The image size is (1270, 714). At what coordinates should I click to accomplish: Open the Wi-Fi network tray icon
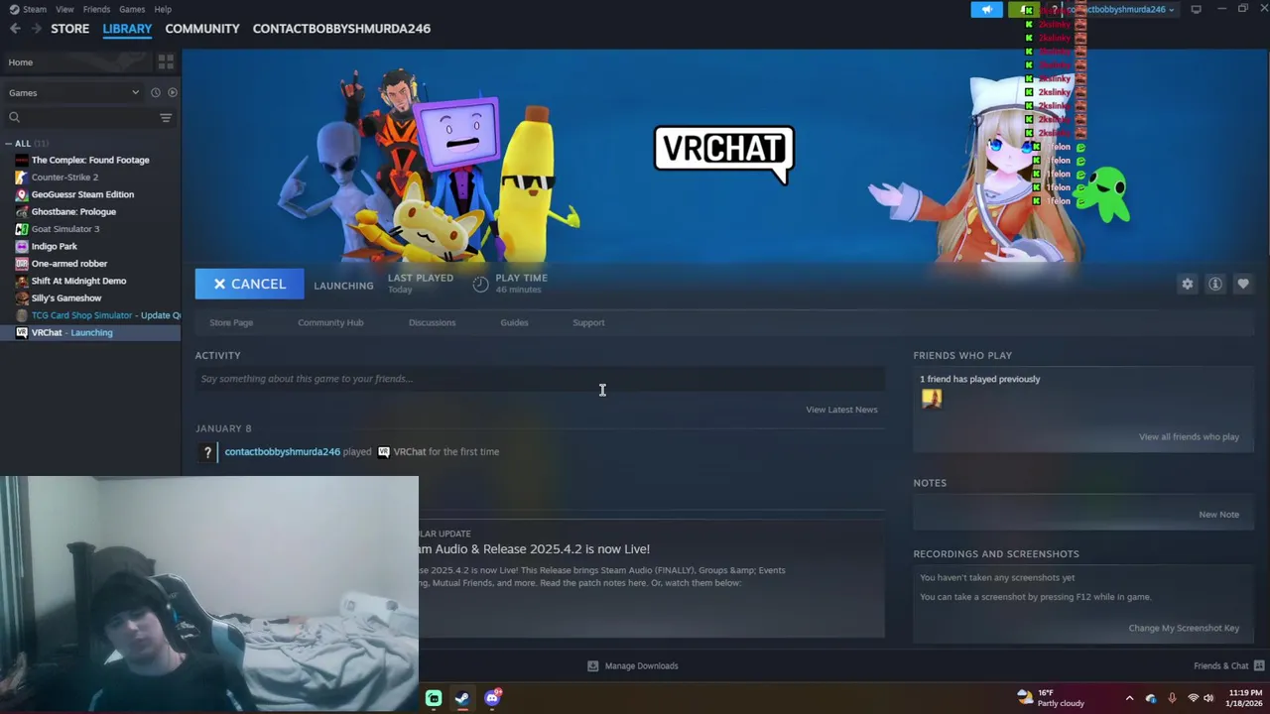[1194, 698]
